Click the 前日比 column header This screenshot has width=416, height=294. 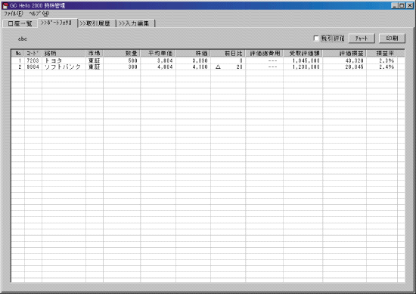(x=228, y=54)
